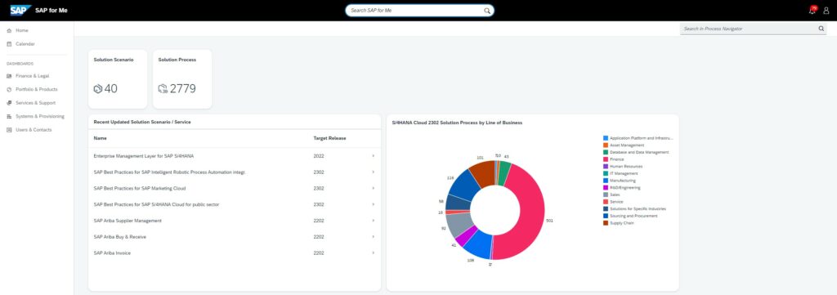Viewport: 837px width, 295px height.
Task: Click the Process Navigator search magnifier icon
Action: pos(821,29)
